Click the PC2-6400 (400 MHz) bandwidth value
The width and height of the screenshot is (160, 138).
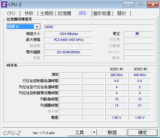(x=69, y=40)
